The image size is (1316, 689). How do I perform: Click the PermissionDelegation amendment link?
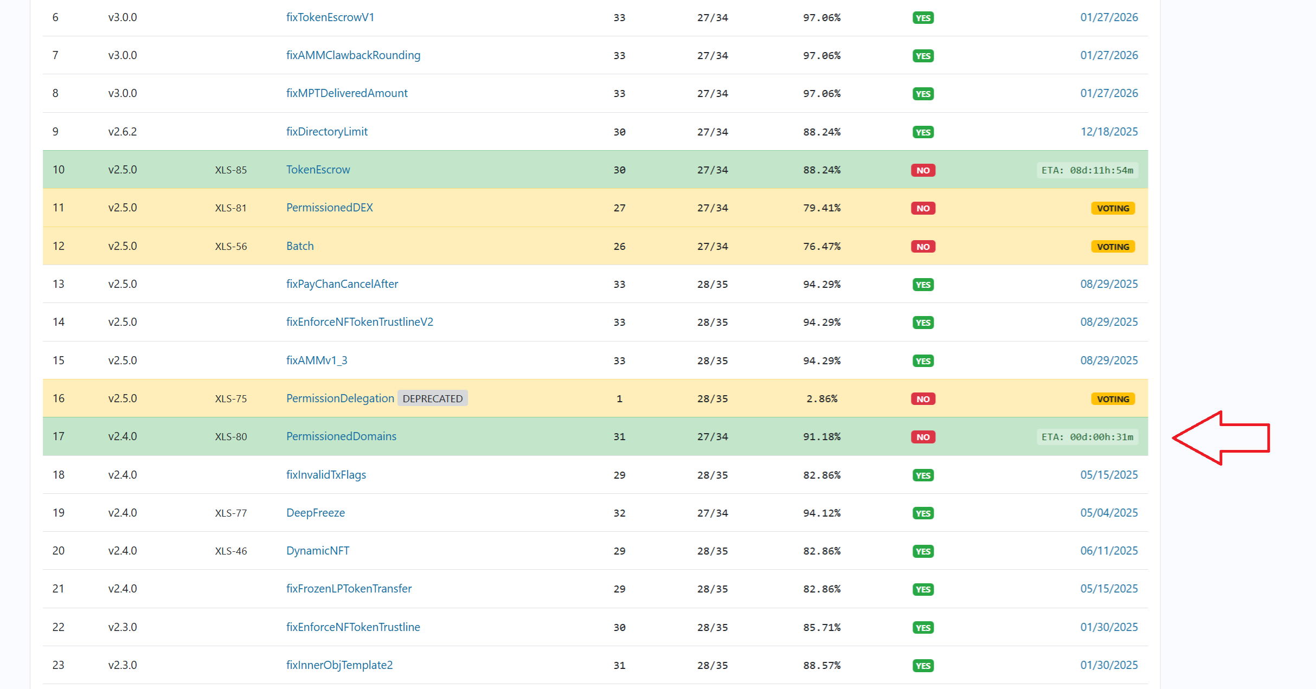[x=340, y=398]
